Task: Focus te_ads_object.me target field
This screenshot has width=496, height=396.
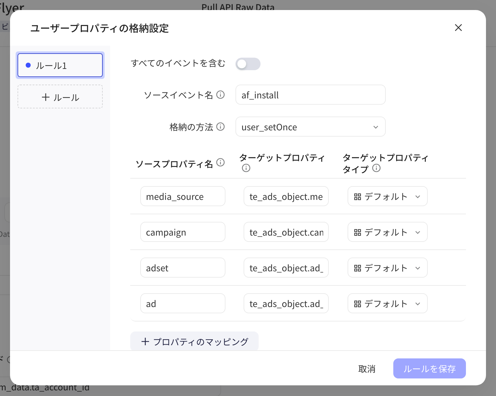Action: pos(286,196)
